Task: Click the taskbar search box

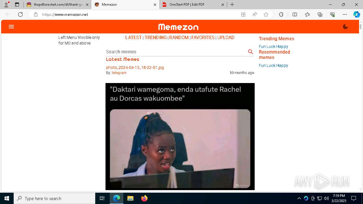Action: 54,198
